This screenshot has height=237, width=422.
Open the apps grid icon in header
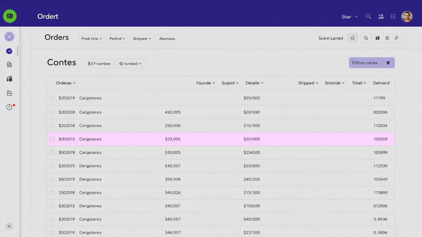[393, 17]
